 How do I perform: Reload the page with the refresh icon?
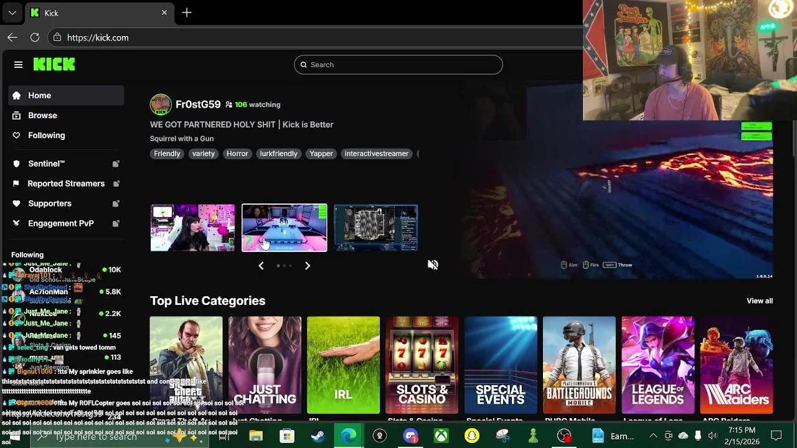click(35, 37)
